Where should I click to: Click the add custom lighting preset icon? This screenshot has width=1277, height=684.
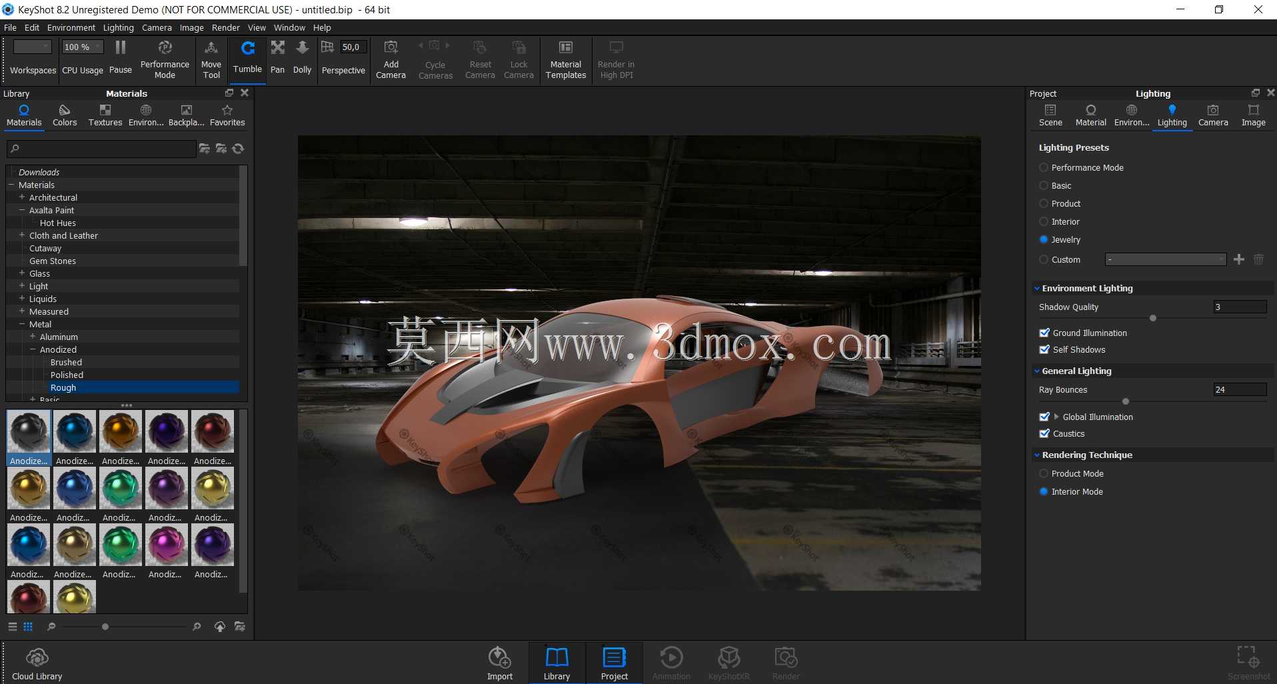(x=1239, y=259)
